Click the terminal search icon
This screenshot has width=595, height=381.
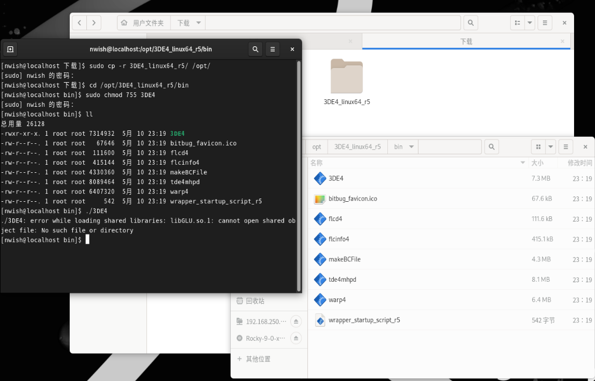pos(255,49)
